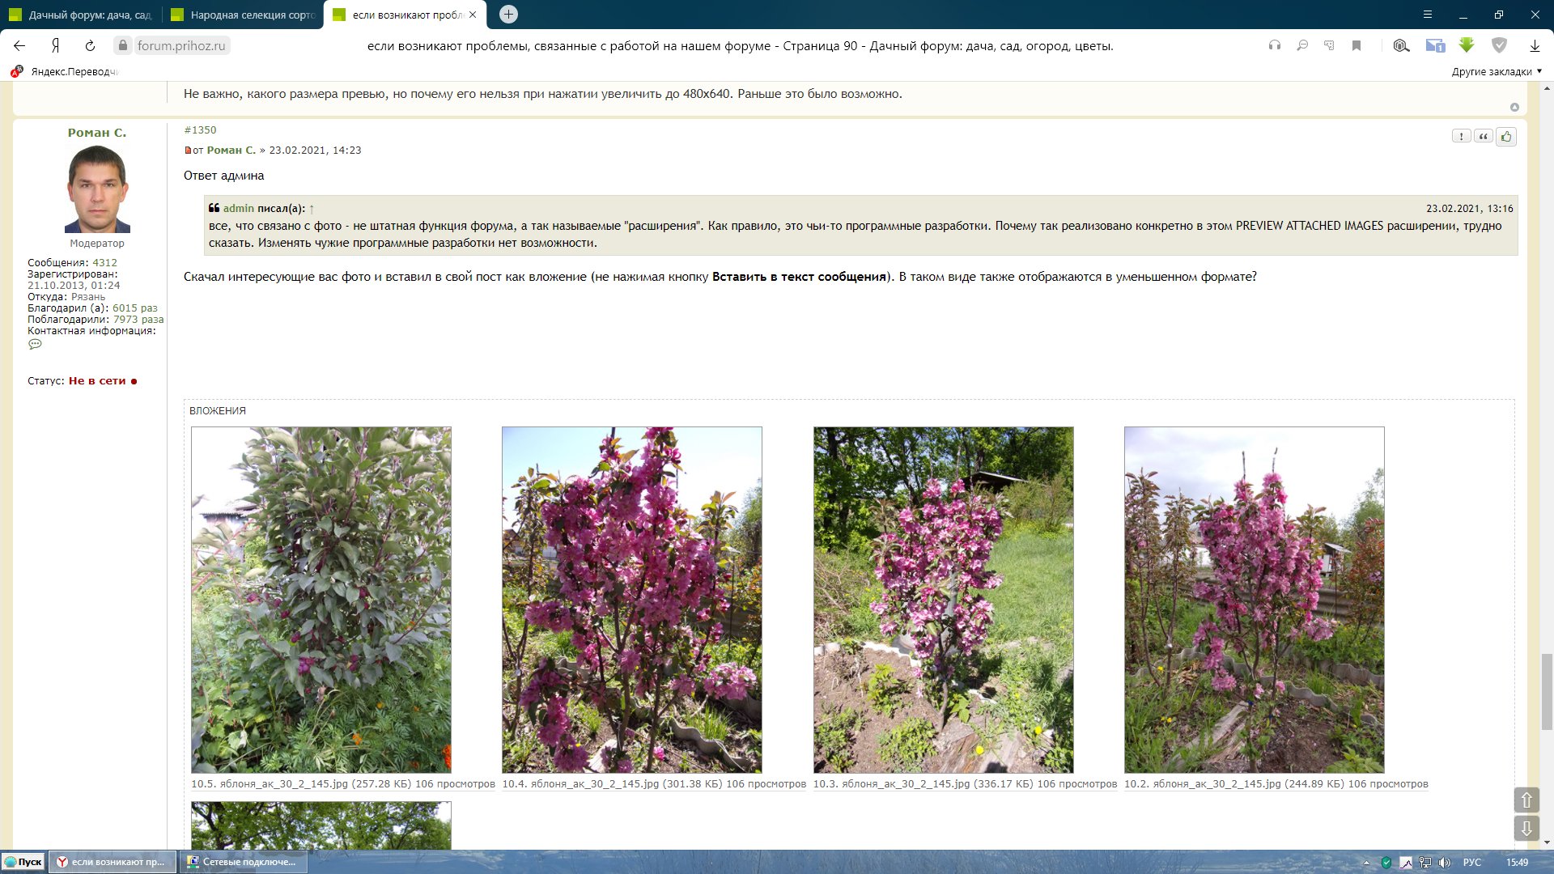Open the browser hamburger menu
This screenshot has height=874, width=1554.
click(x=1428, y=15)
